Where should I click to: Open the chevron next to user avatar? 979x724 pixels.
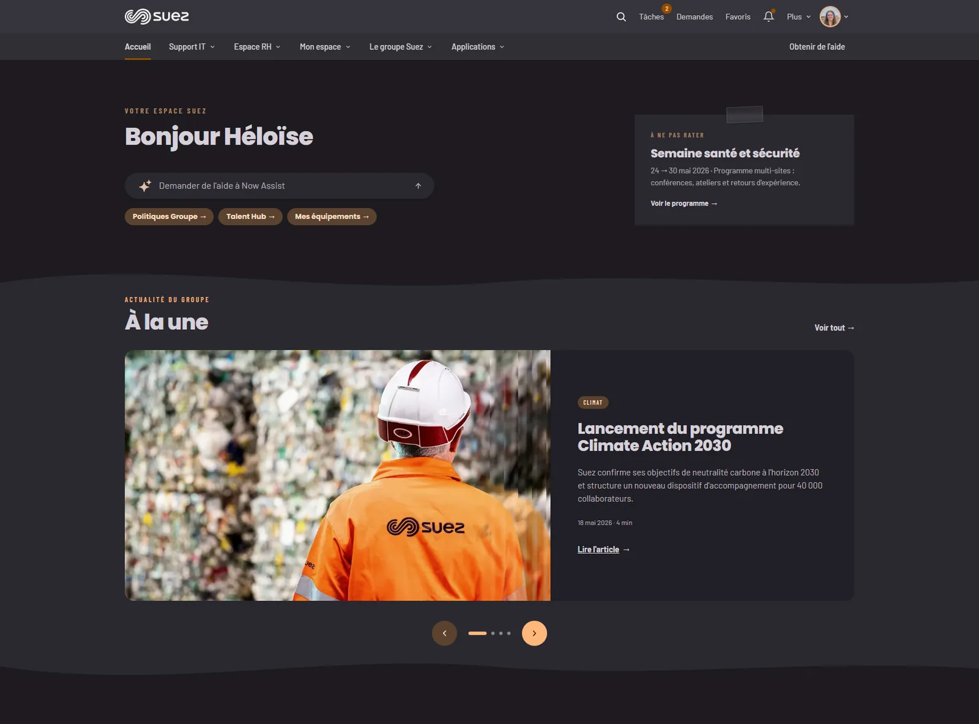(846, 17)
